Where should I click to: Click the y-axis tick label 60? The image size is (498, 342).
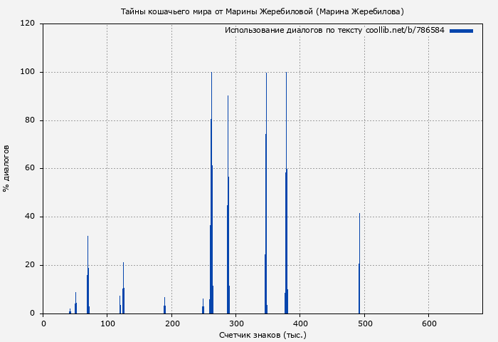pos(30,169)
